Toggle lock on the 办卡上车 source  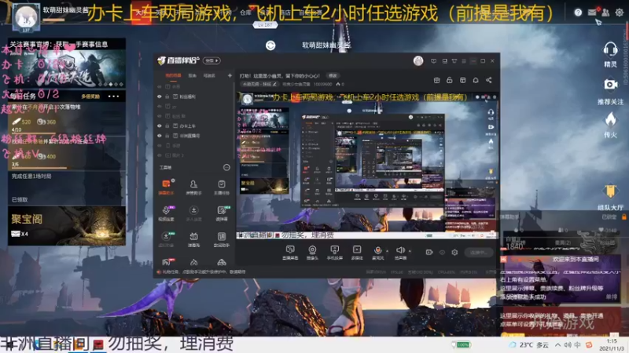(167, 126)
